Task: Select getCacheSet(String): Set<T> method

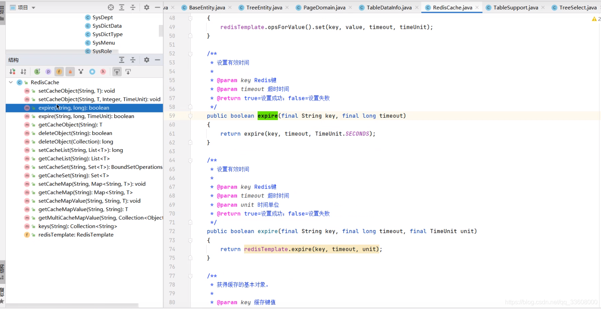Action: click(74, 175)
